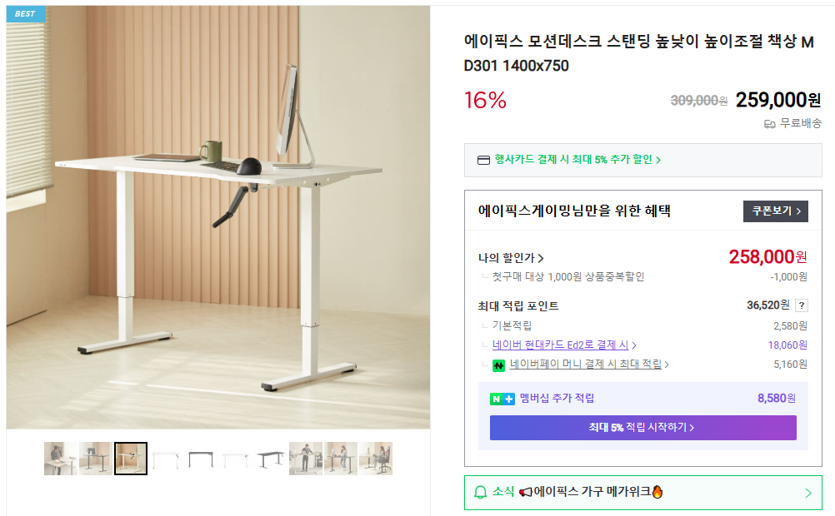Select the last thumbnail with seated person

(x=376, y=459)
